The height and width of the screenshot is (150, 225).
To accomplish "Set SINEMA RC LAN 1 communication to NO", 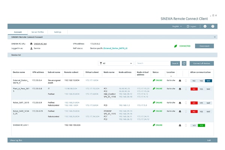I will (194, 125).
